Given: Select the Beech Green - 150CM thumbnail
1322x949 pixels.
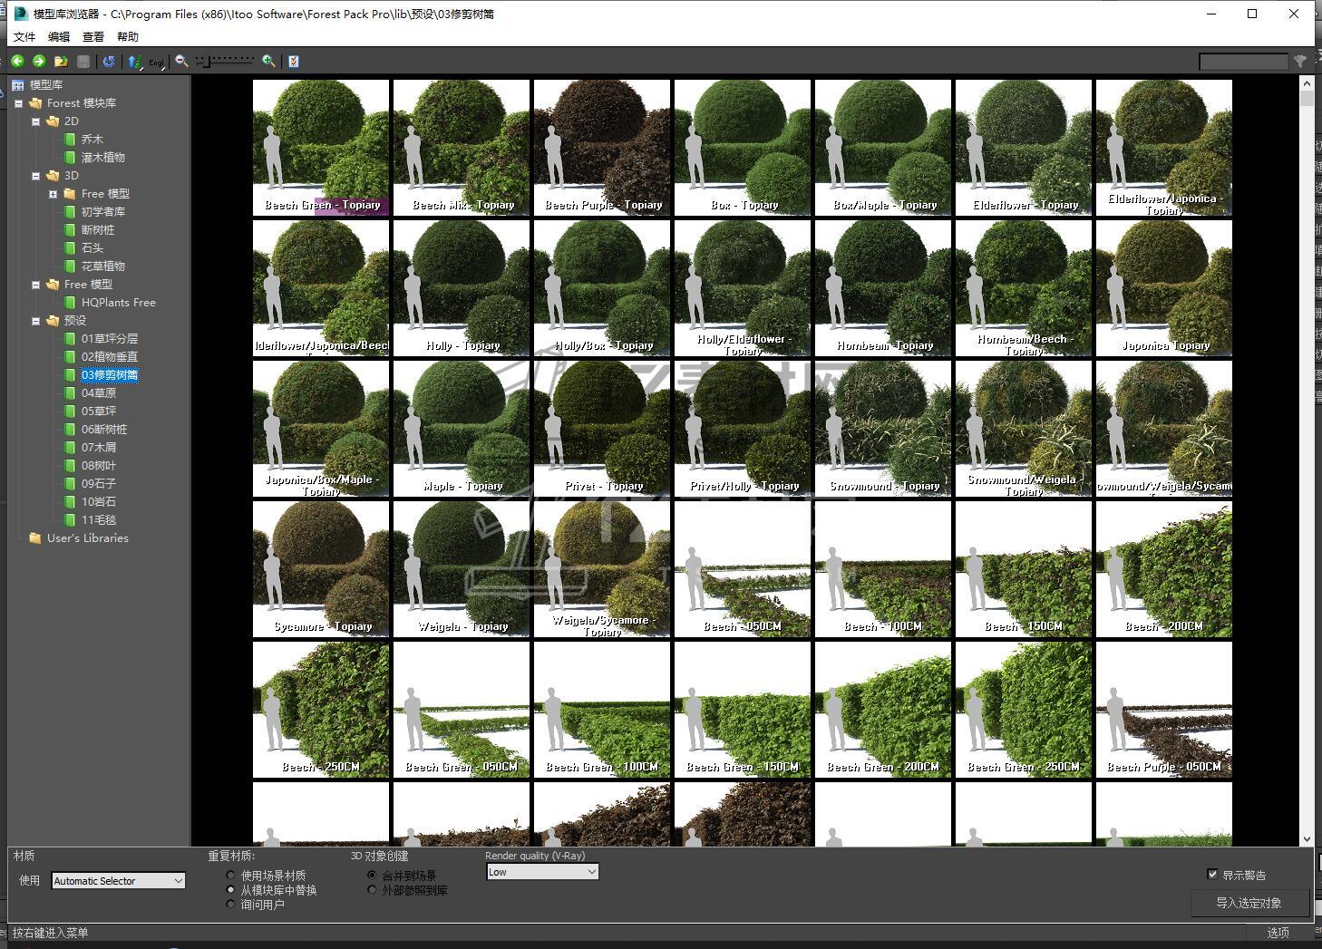Looking at the screenshot, I should [x=743, y=710].
